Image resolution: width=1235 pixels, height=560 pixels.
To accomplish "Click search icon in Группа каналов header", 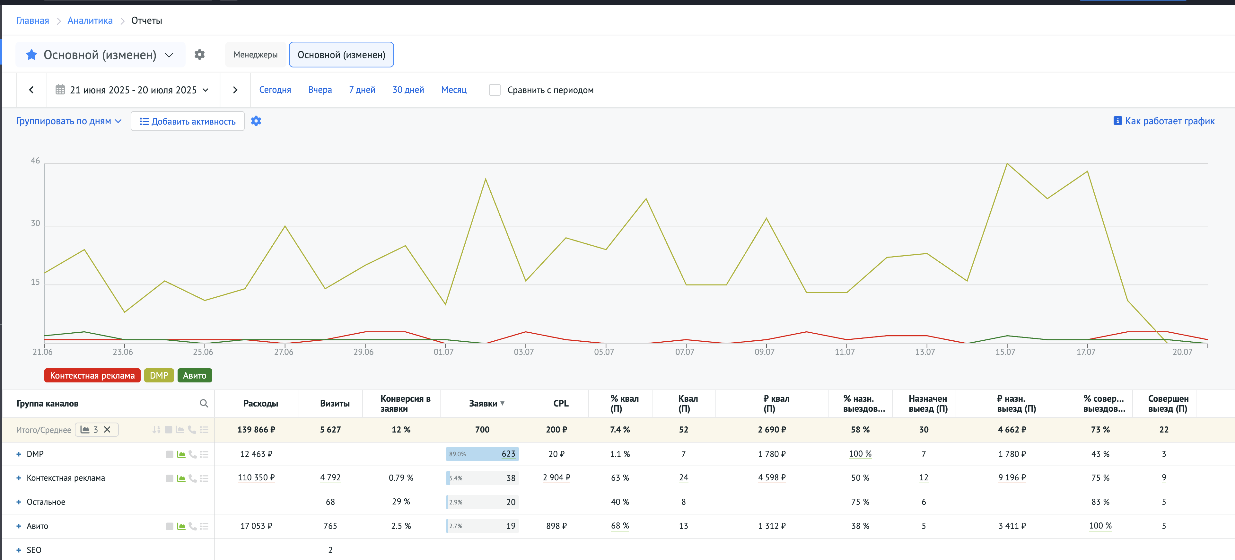I will click(x=204, y=403).
